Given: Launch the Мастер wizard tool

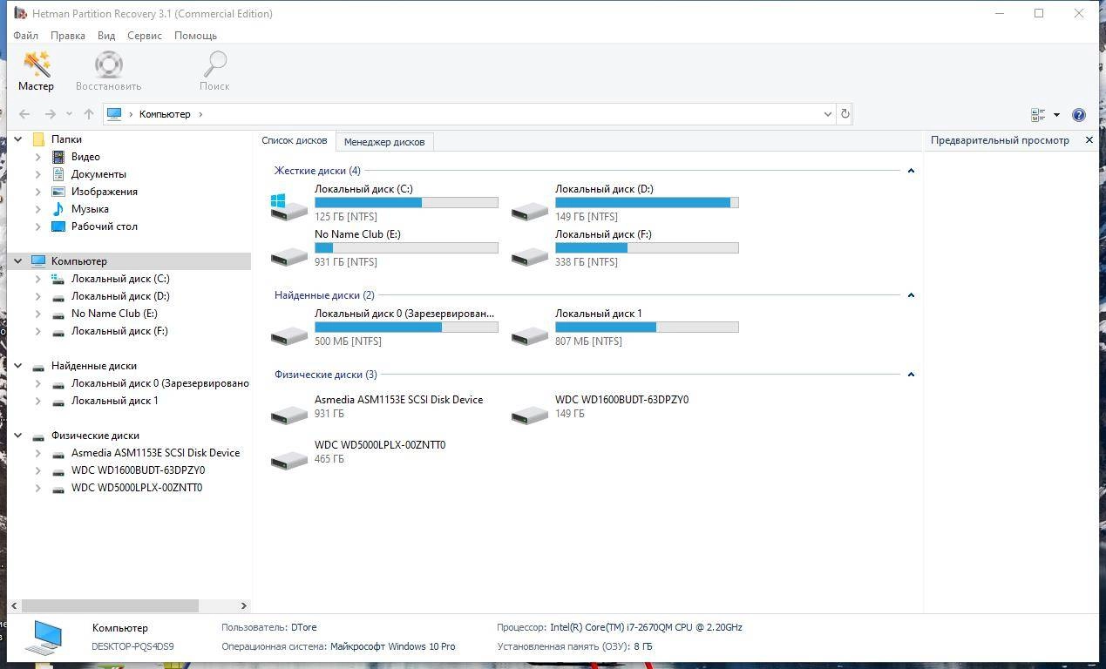Looking at the screenshot, I should click(36, 71).
